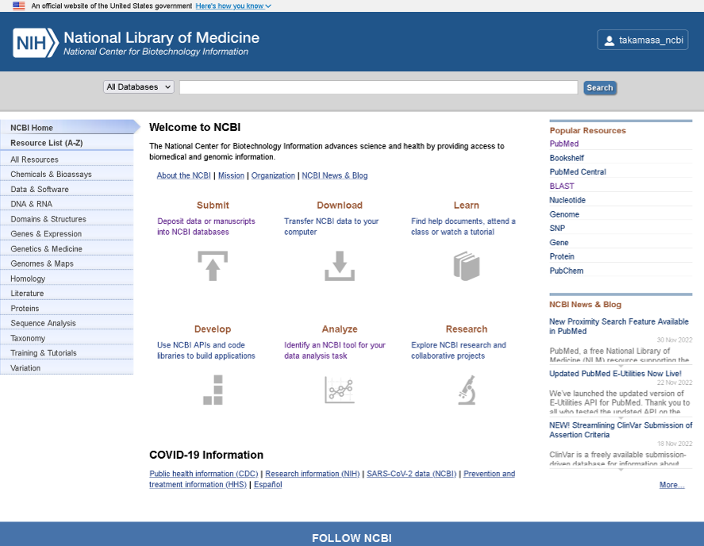
Task: Open SARS-CoV-2 data (NCBI) link
Action: [x=411, y=474]
